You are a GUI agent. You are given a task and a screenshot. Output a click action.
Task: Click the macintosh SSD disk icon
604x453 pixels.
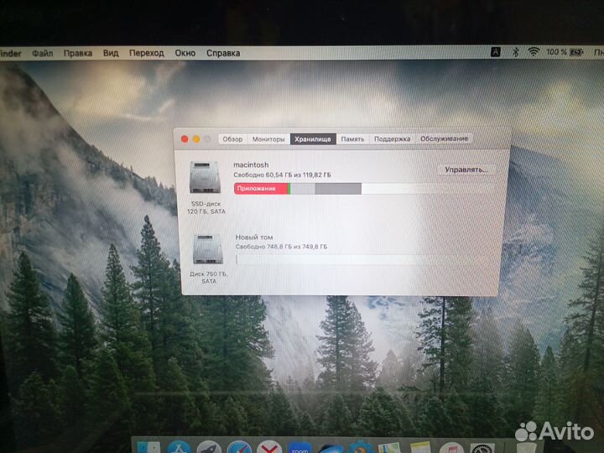(x=206, y=177)
